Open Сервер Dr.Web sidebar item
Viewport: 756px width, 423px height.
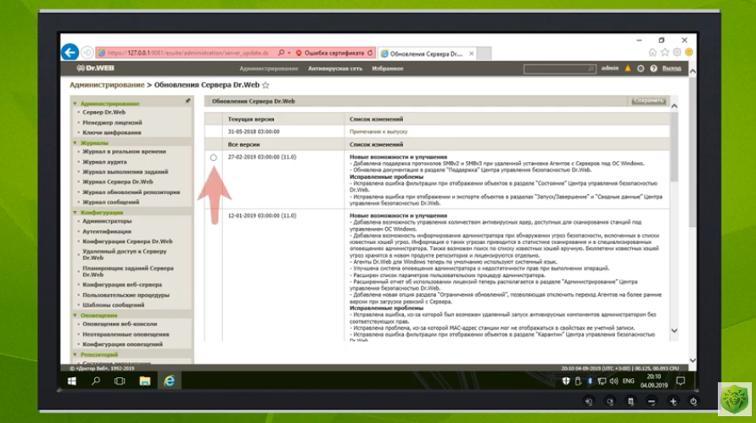click(104, 112)
